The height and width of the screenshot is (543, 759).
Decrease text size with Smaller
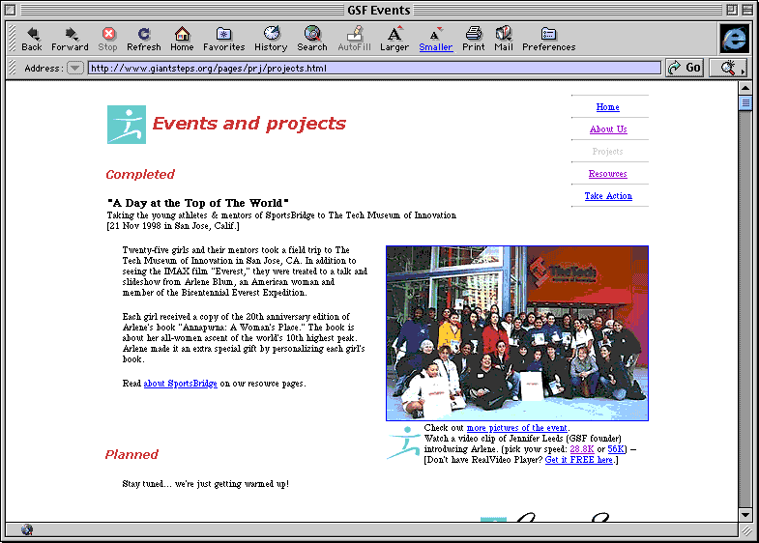pyautogui.click(x=436, y=39)
